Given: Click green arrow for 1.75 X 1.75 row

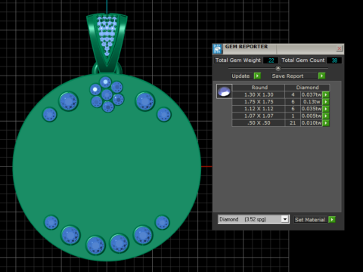Looking at the screenshot, I should [326, 102].
